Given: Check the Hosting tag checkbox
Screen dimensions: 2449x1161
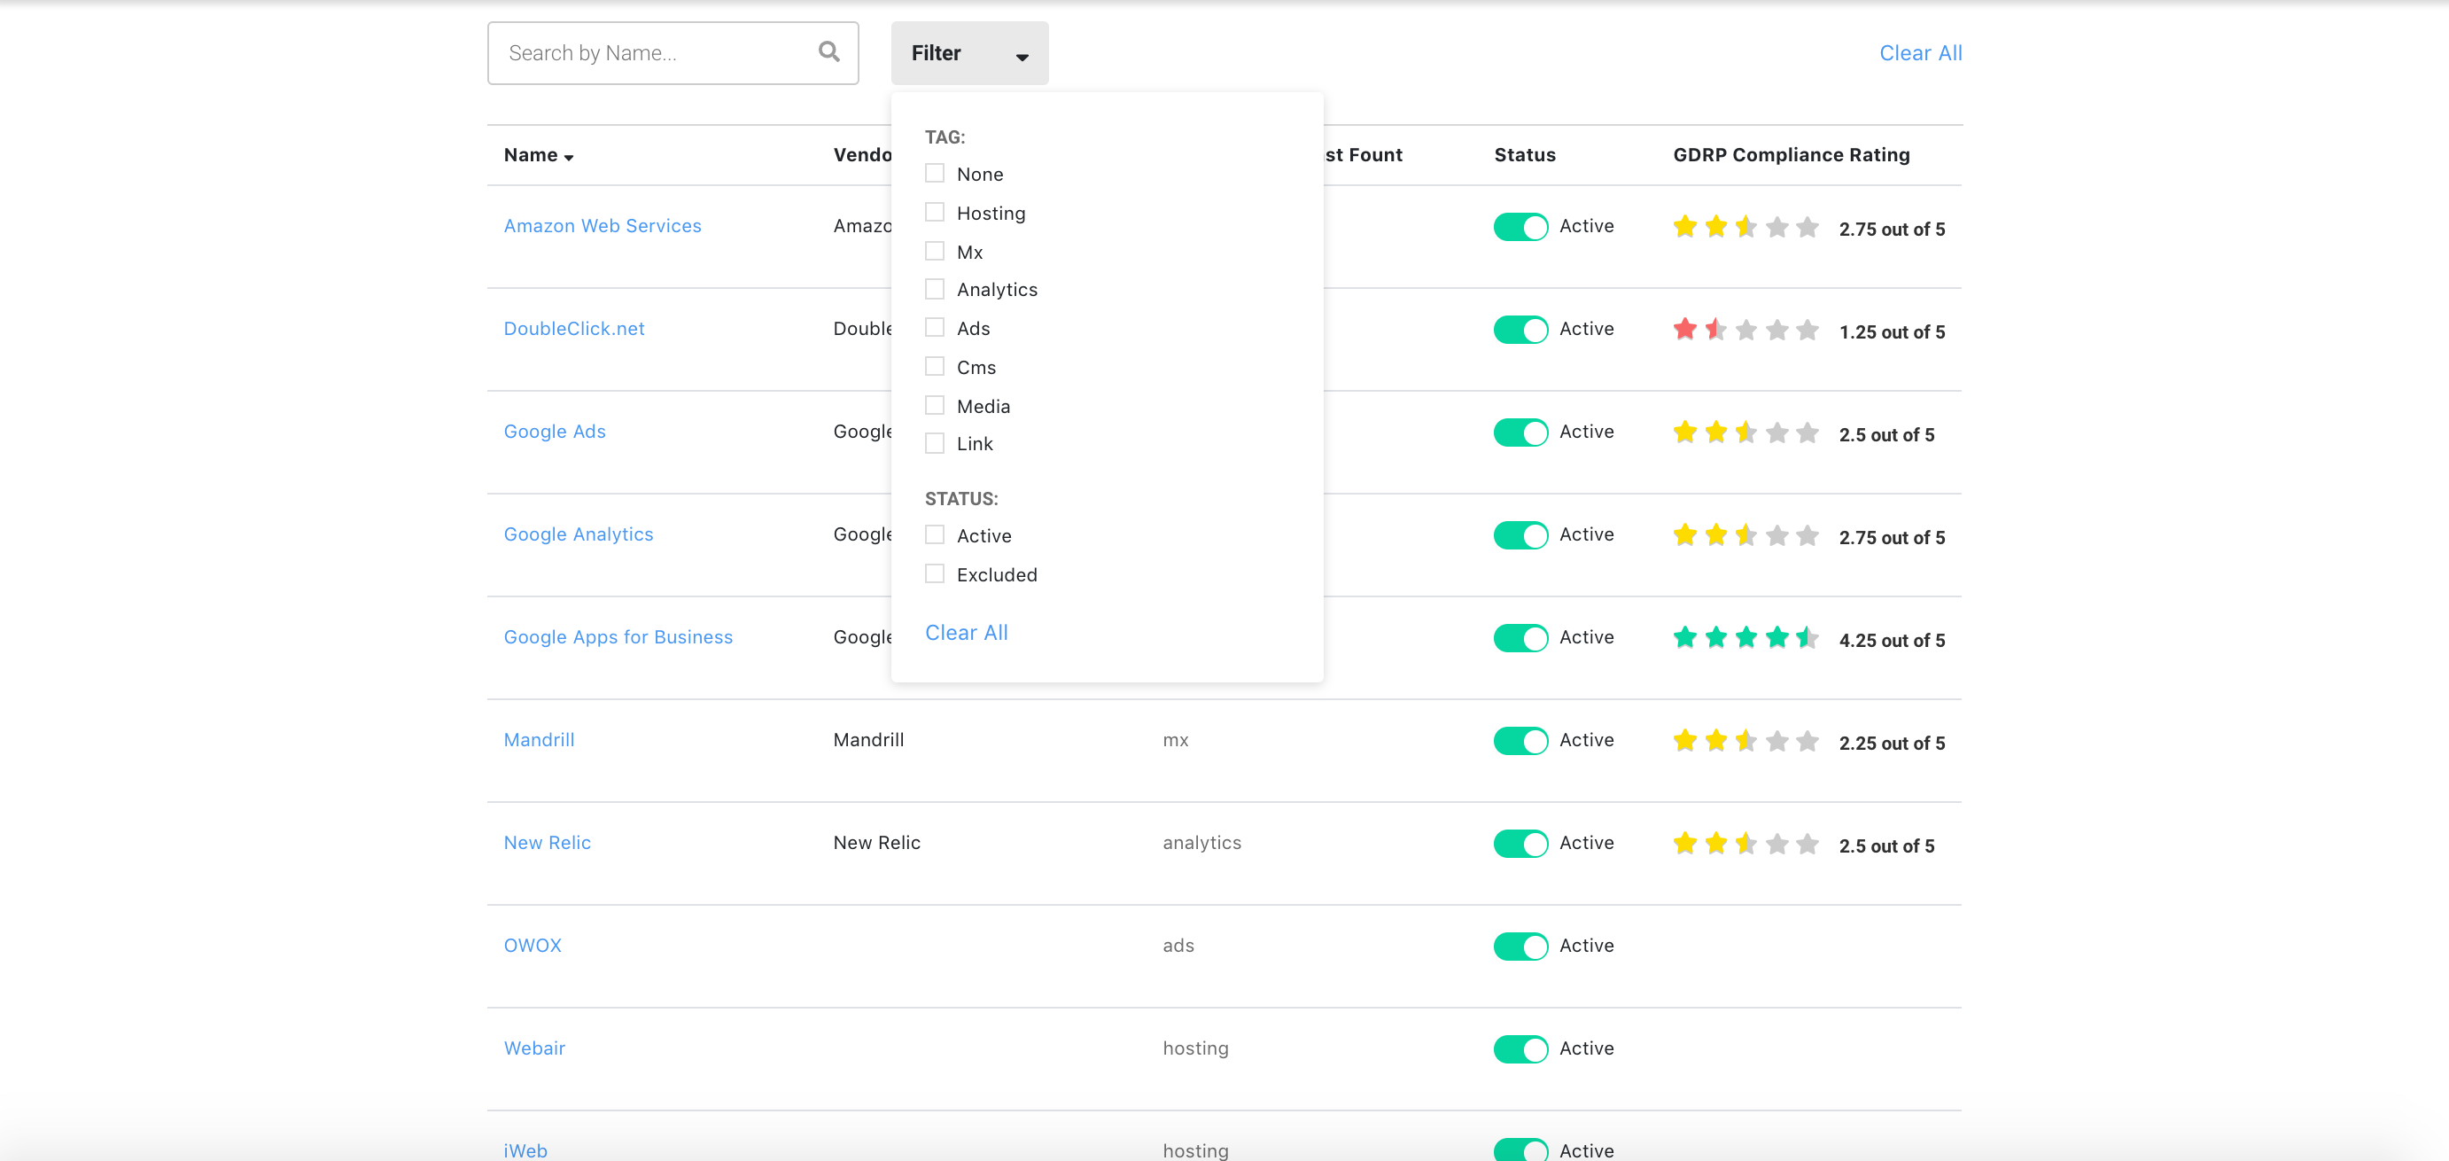Looking at the screenshot, I should pos(935,212).
